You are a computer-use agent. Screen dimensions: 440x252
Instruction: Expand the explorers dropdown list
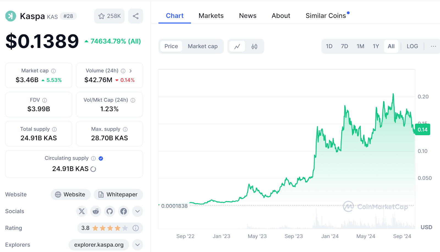click(137, 245)
